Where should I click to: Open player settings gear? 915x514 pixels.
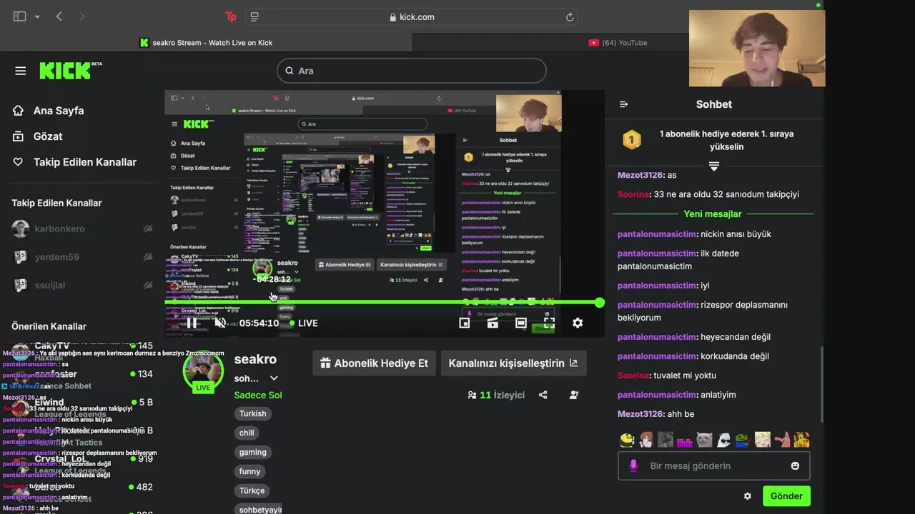pyautogui.click(x=578, y=323)
